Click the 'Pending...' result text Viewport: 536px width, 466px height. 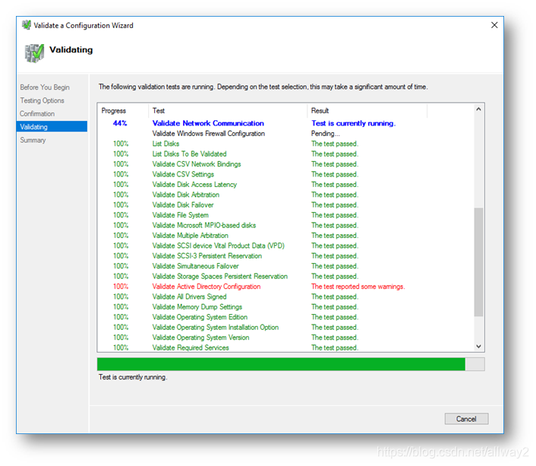(325, 134)
